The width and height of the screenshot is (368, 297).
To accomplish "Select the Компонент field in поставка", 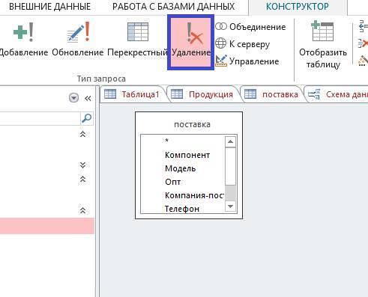I will [187, 155].
